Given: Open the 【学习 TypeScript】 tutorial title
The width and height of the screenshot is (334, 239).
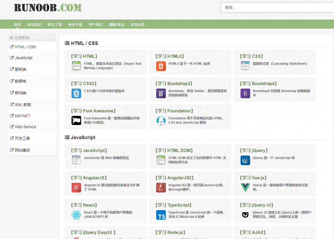Looking at the screenshot, I should point(173,205).
